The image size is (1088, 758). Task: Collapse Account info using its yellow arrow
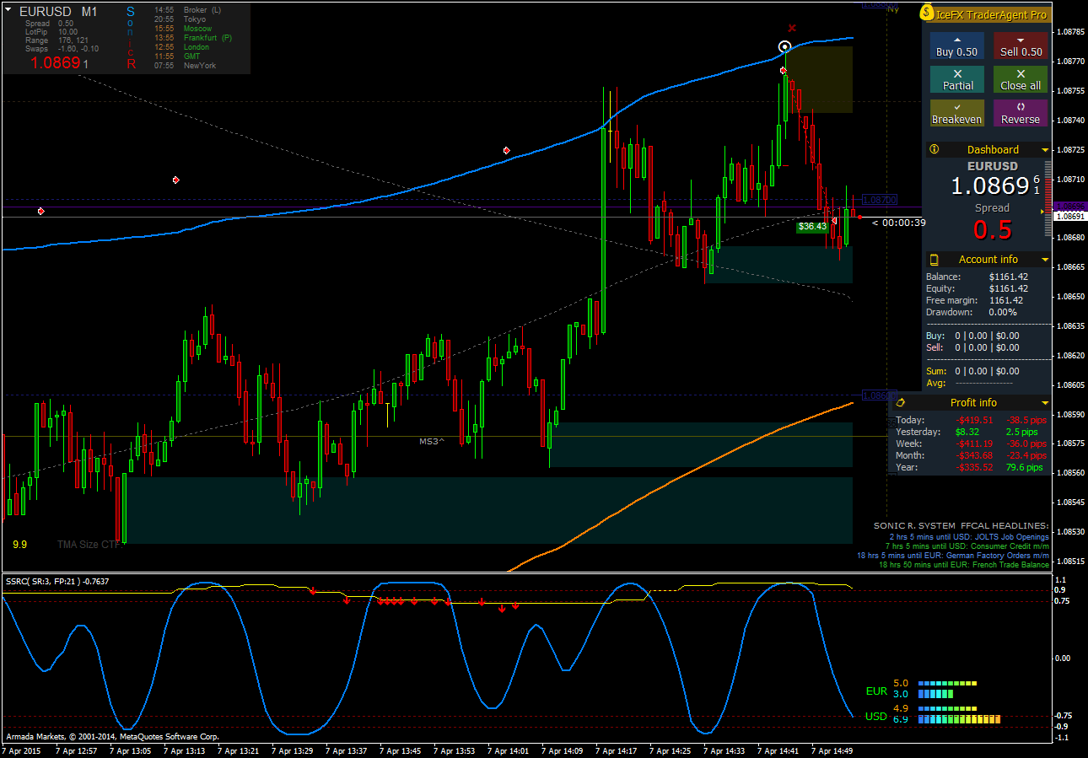1045,260
